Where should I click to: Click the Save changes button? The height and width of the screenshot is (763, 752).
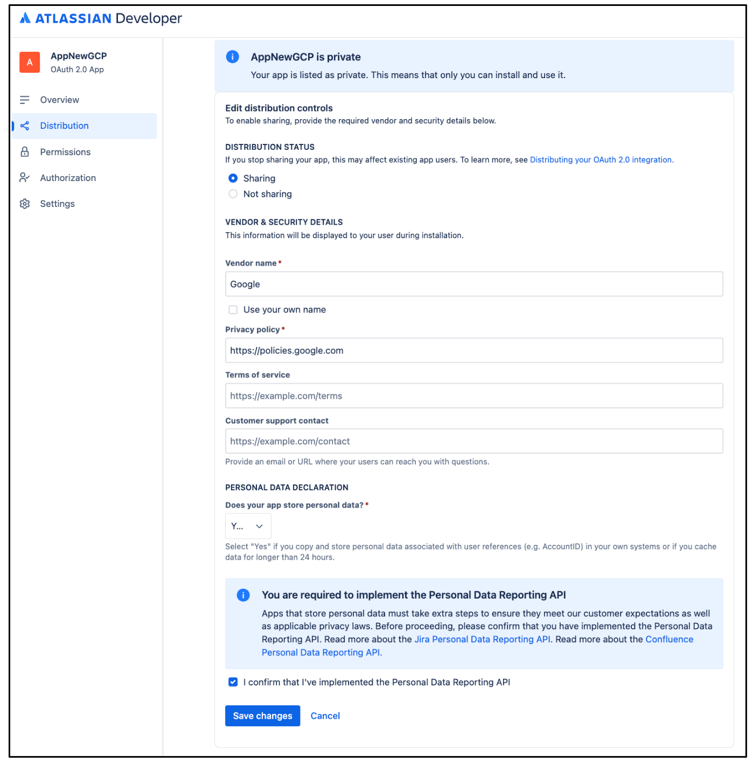(x=262, y=716)
